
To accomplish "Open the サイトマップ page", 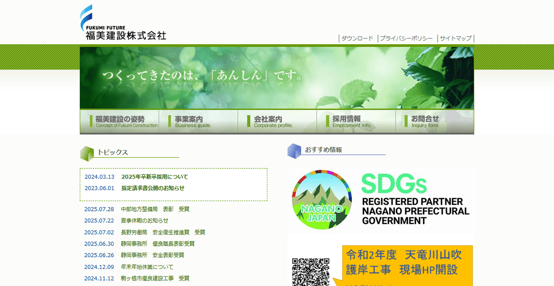I will 456,38.
